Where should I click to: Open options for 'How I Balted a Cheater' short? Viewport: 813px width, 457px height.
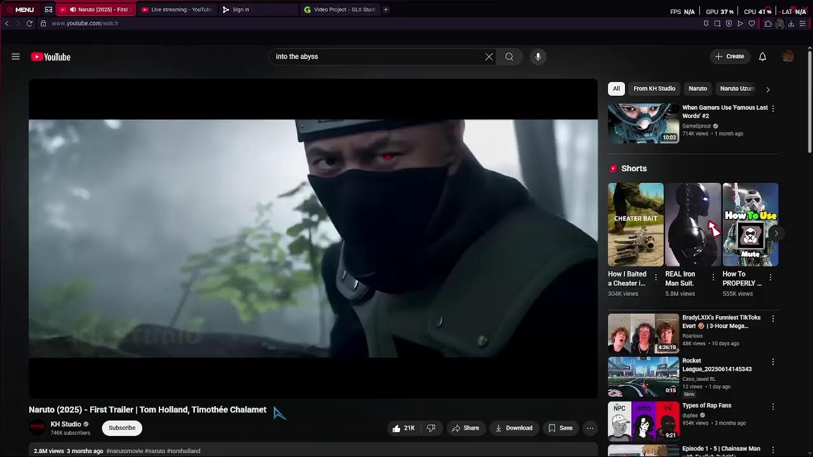click(x=656, y=277)
